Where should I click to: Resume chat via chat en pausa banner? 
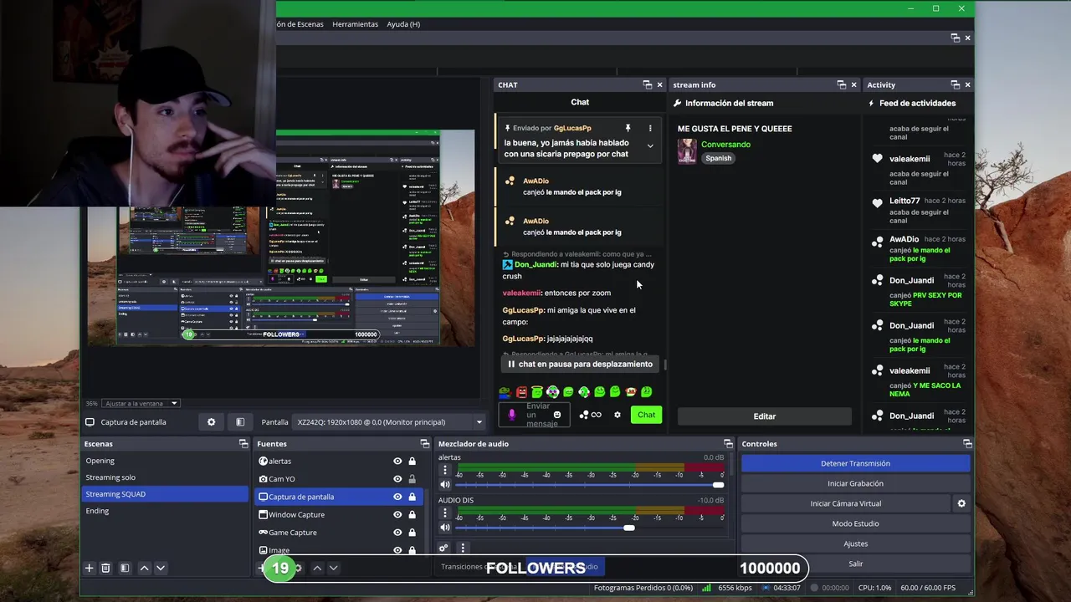click(x=580, y=365)
